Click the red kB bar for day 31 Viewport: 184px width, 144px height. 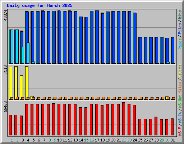coord(172,127)
